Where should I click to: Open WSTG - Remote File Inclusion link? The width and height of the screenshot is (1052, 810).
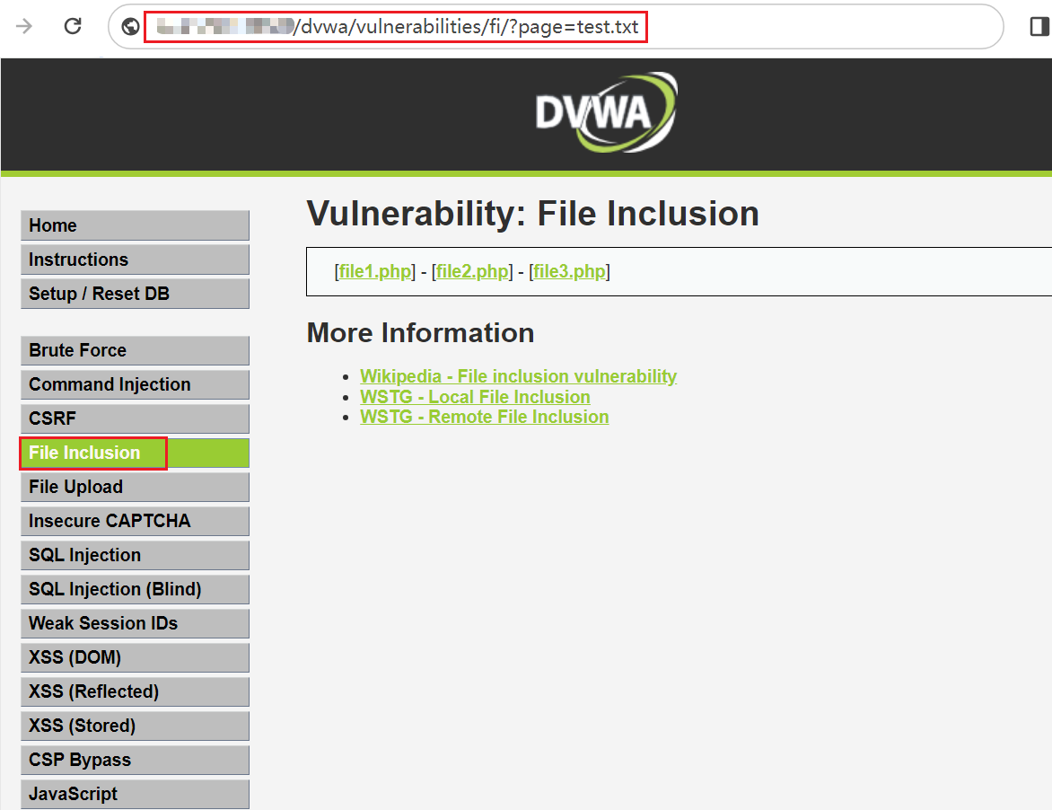[x=485, y=417]
